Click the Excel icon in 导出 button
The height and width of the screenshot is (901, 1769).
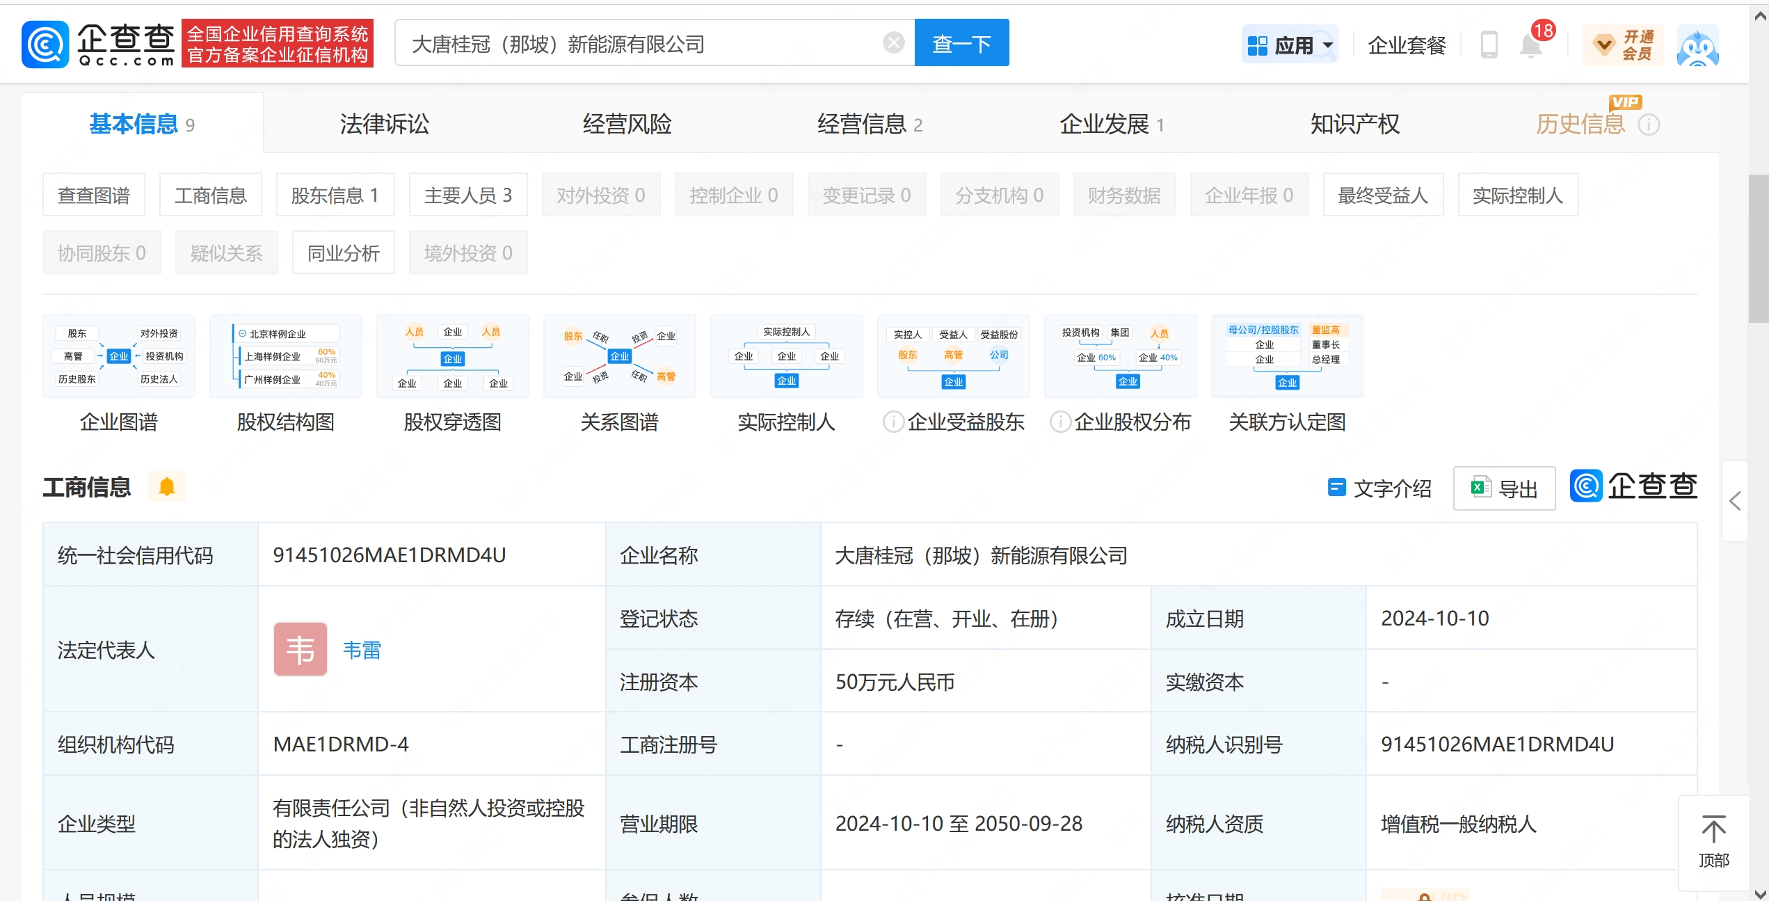pos(1480,488)
